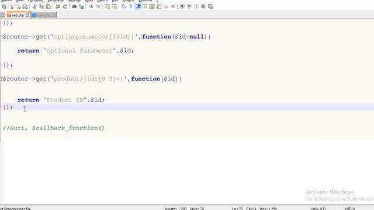The width and height of the screenshot is (374, 210).
Task: Save the currently recorded macro
Action: (x=210, y=6)
